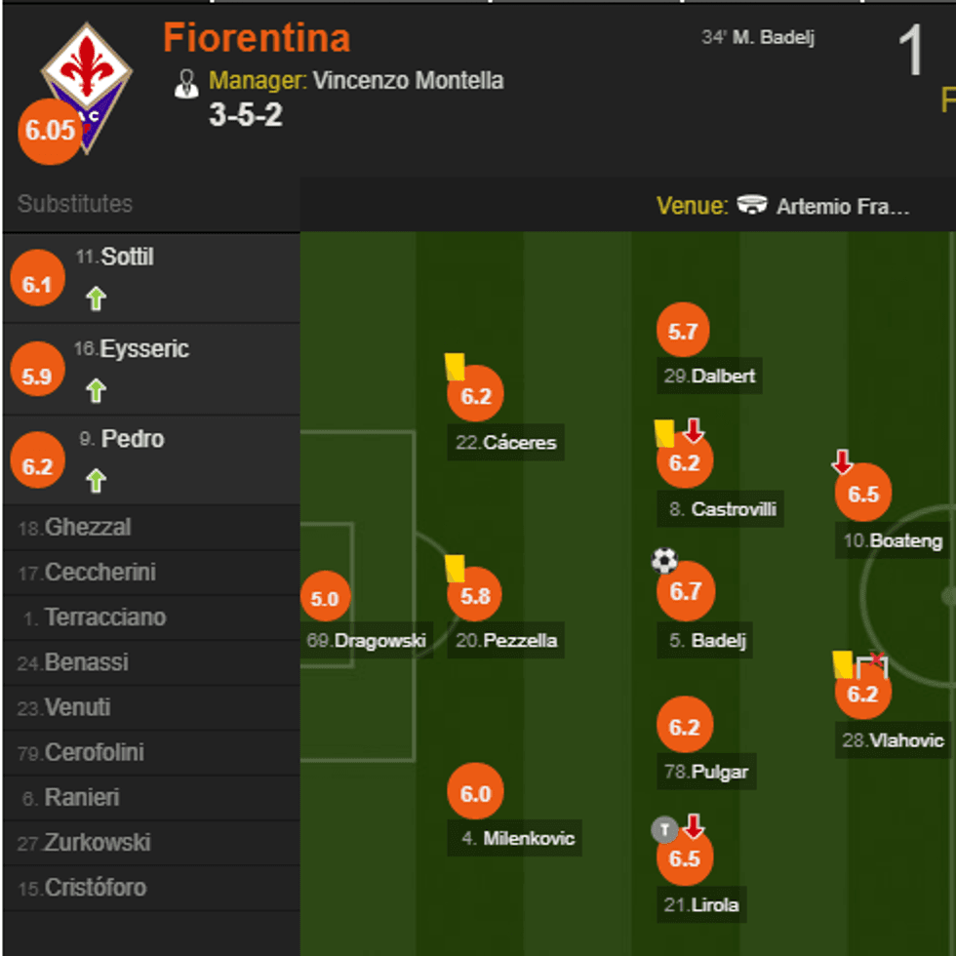The image size is (956, 956).
Task: Click the red substitution arrow on Boateng
Action: [x=842, y=462]
